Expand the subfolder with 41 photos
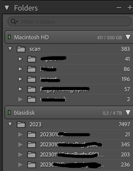This screenshot has height=171, width=133. [x=21, y=59]
